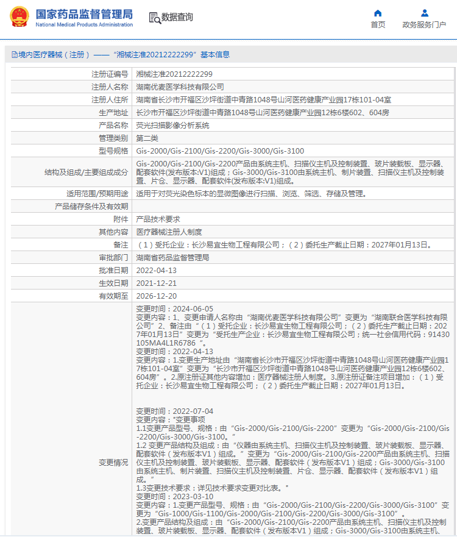The width and height of the screenshot is (457, 537).
Task: Click the 其他内容 label
Action: (113, 232)
